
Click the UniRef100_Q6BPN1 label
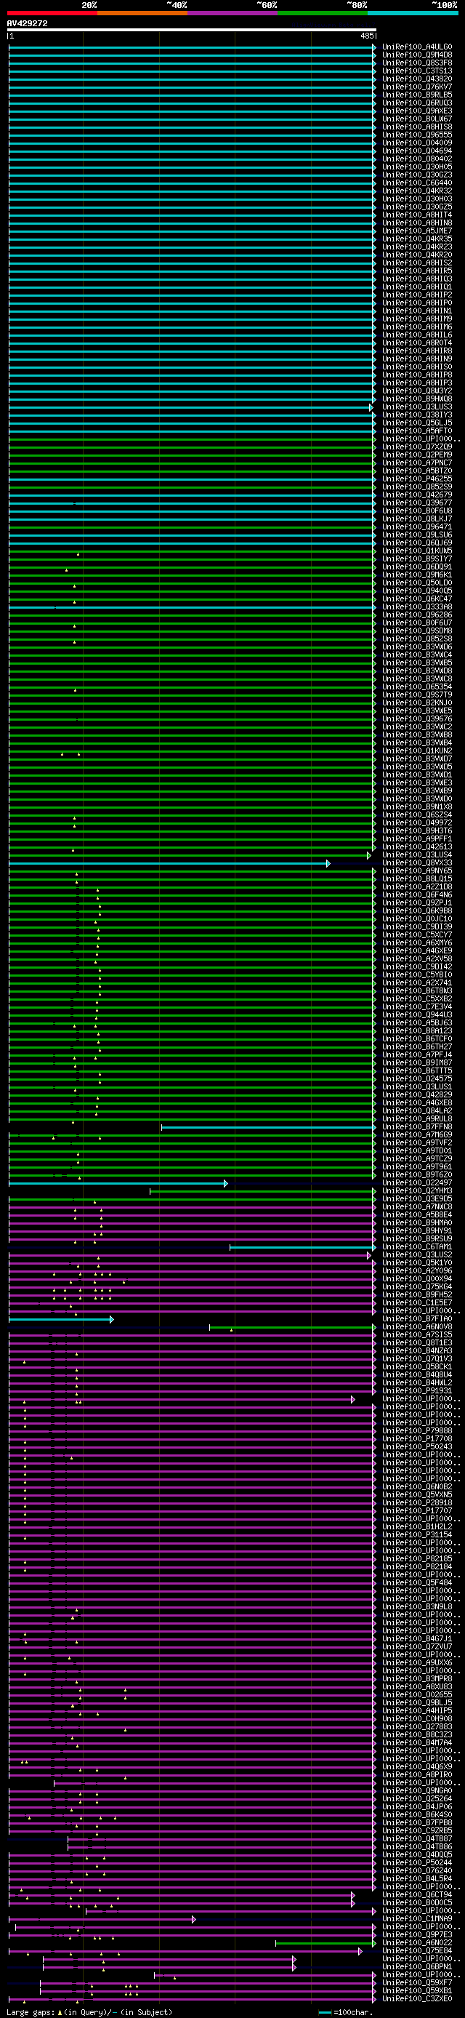(x=417, y=1967)
